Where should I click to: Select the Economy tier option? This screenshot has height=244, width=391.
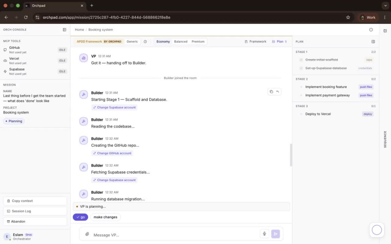163,42
